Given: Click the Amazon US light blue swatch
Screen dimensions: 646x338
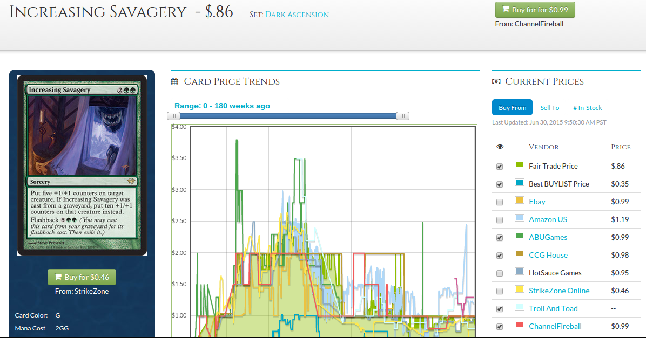Looking at the screenshot, I should click(520, 218).
